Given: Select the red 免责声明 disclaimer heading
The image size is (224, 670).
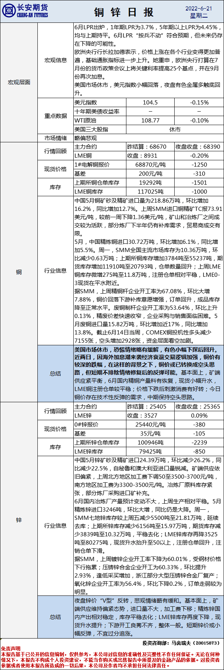Looking at the screenshot, I should [11, 648].
